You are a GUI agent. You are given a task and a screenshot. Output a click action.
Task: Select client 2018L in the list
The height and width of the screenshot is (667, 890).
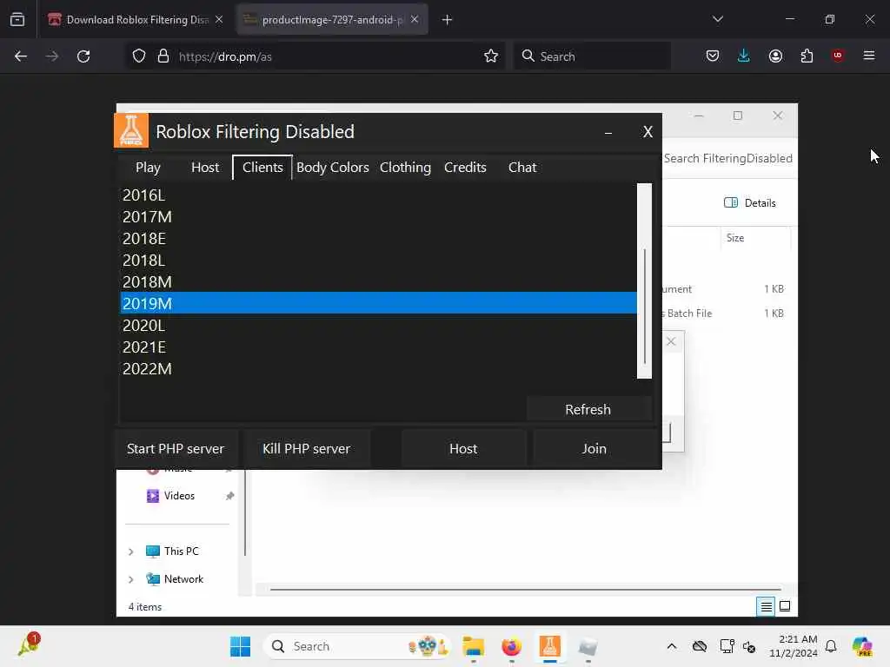tap(379, 261)
